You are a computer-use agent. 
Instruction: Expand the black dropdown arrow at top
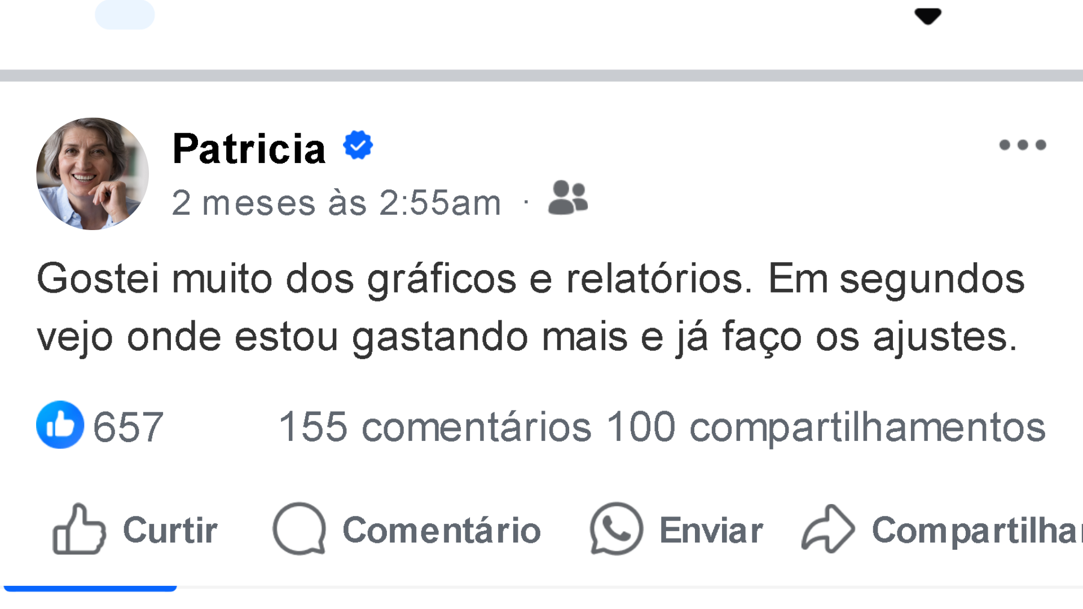(927, 16)
